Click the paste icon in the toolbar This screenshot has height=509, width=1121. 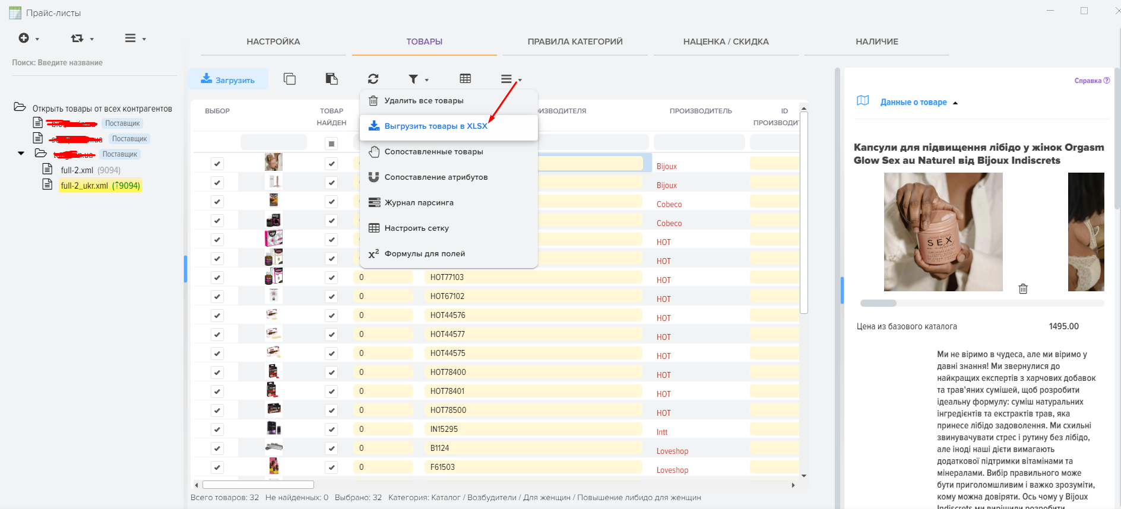pyautogui.click(x=332, y=79)
